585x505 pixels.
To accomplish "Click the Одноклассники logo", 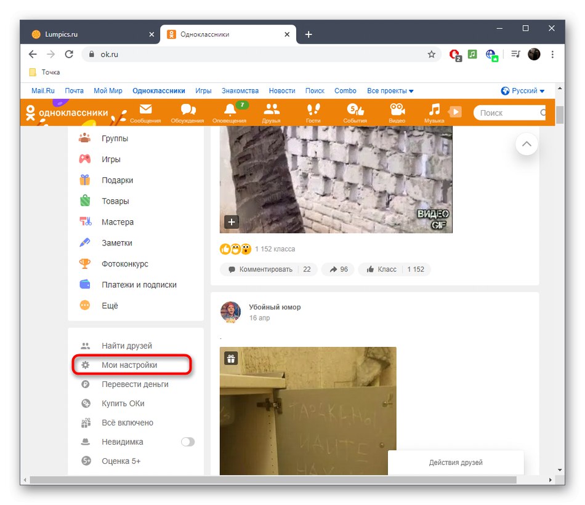I will pyautogui.click(x=67, y=113).
